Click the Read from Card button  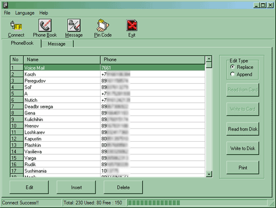click(x=243, y=90)
